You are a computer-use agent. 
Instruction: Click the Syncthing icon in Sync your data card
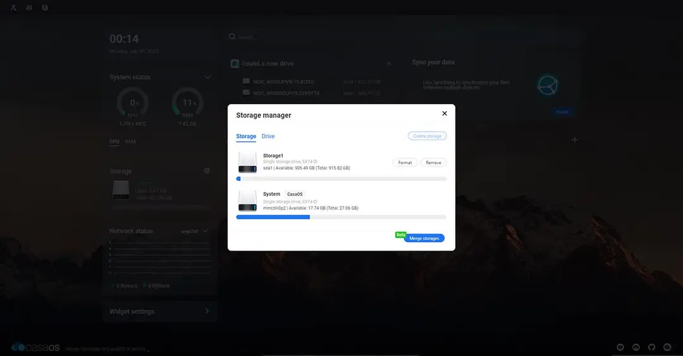pyautogui.click(x=548, y=85)
